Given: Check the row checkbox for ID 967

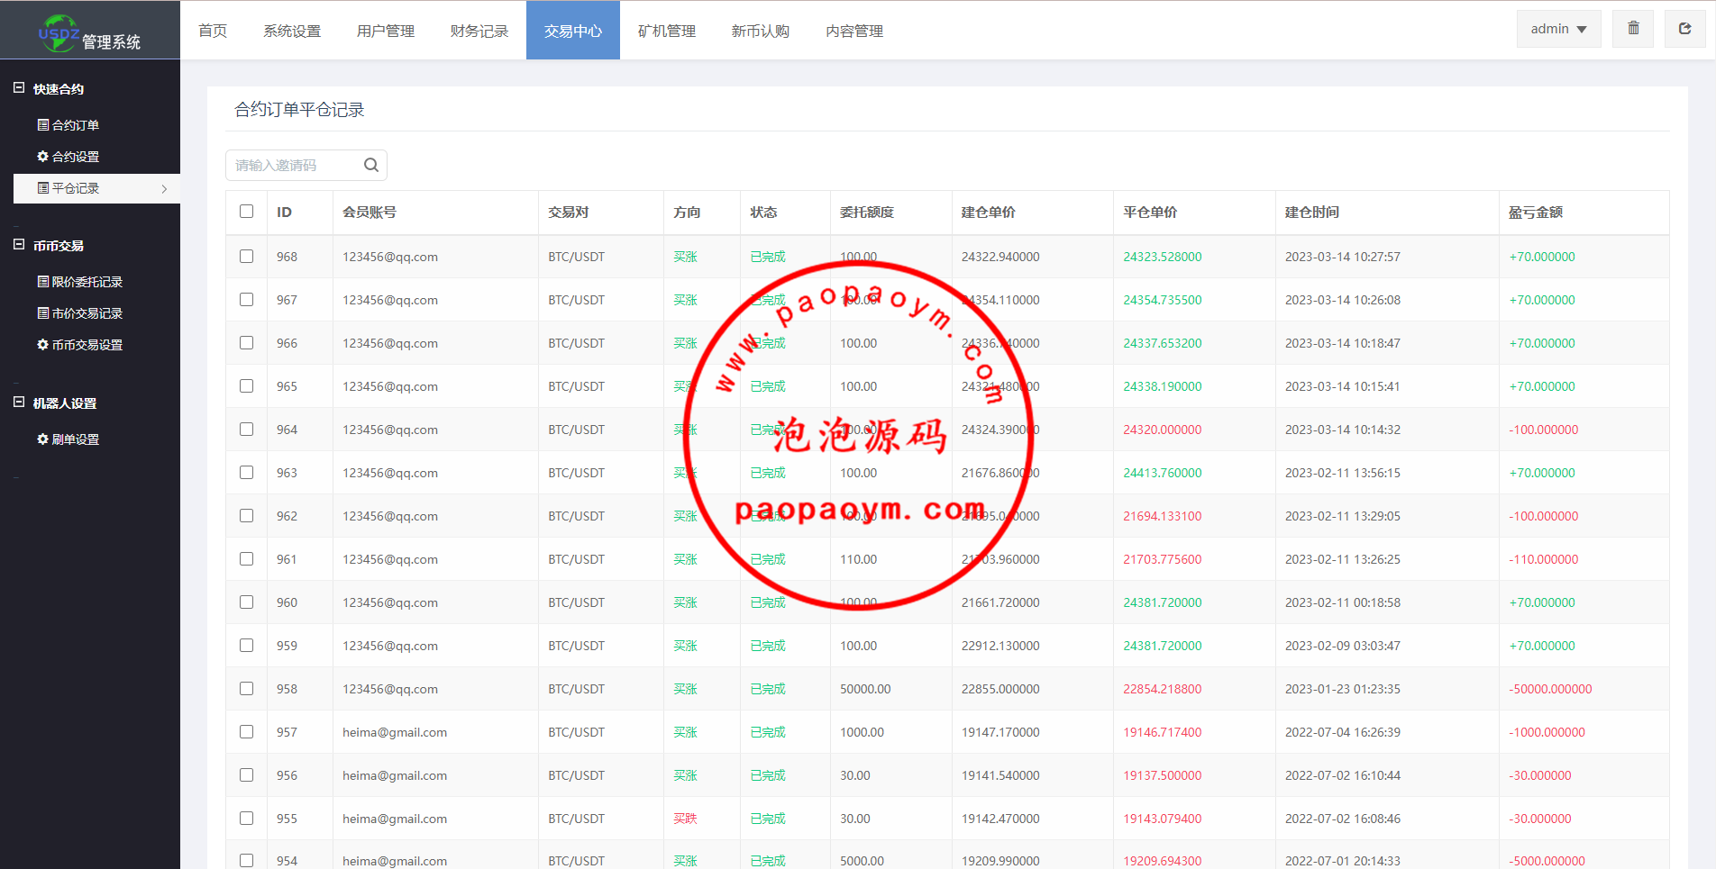Looking at the screenshot, I should click(246, 300).
